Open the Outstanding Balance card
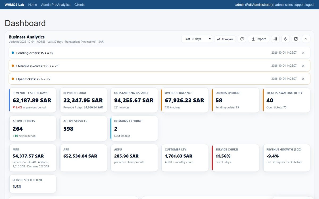Viewport: 319px width, 199px height. pyautogui.click(x=135, y=100)
